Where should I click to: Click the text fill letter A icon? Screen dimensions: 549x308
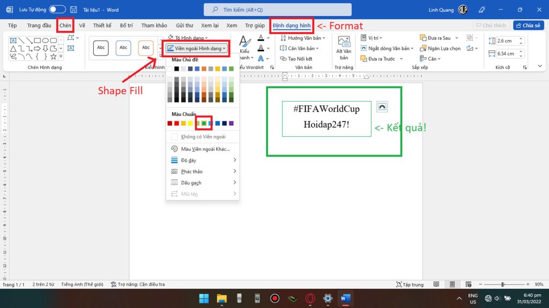pyautogui.click(x=261, y=38)
